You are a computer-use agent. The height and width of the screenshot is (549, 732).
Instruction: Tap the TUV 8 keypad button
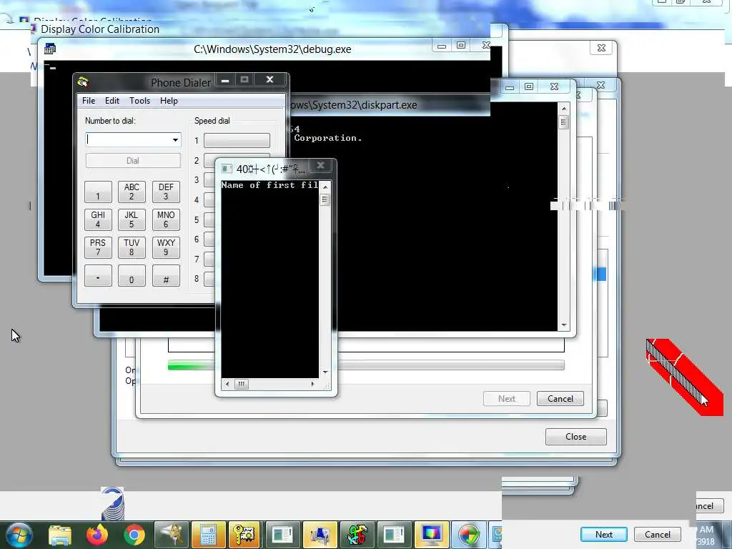[132, 247]
